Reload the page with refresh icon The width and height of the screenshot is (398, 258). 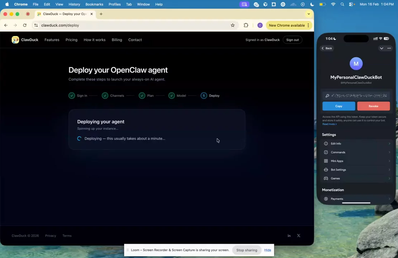[25, 25]
